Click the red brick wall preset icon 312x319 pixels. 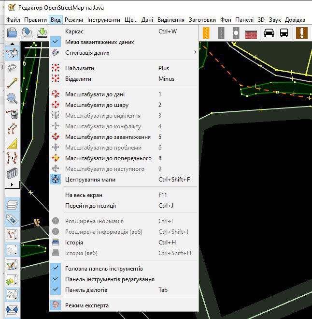tap(251, 34)
